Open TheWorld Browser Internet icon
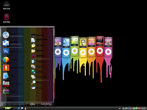Image resolution: width=147 pixels, height=110 pixels. tap(6, 35)
